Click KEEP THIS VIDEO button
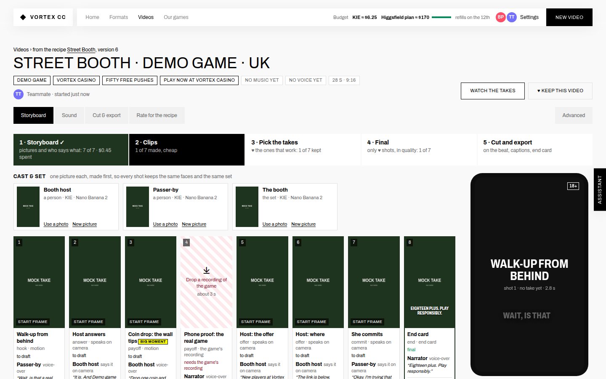 point(560,91)
